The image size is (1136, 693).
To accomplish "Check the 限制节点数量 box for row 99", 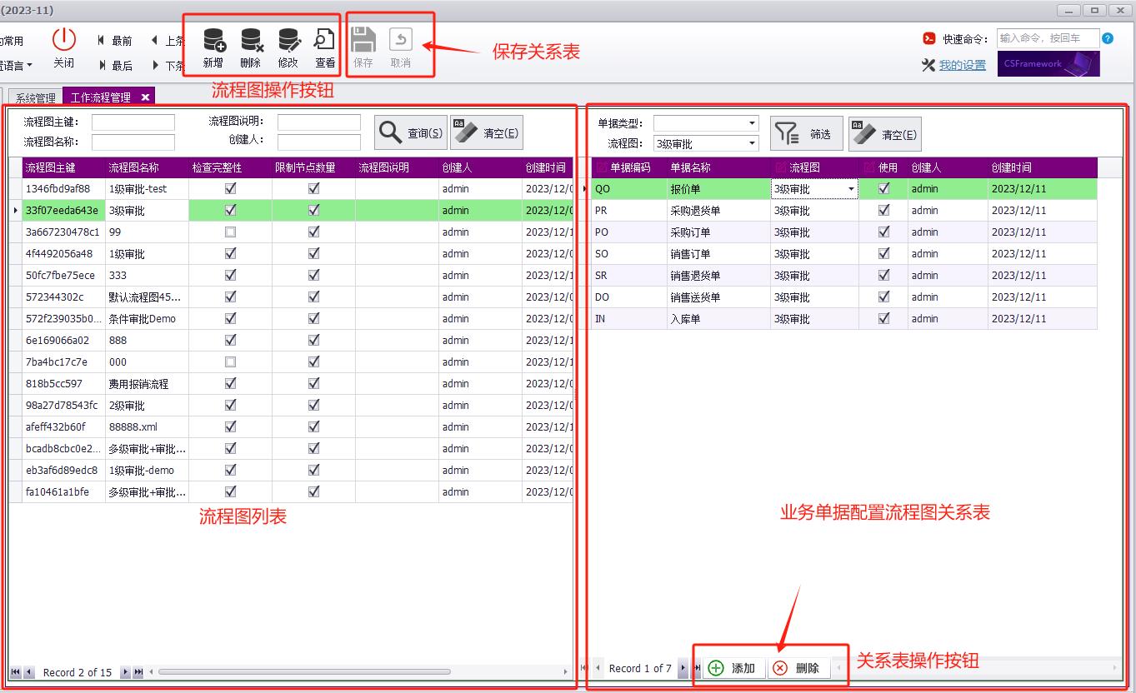I will (313, 232).
